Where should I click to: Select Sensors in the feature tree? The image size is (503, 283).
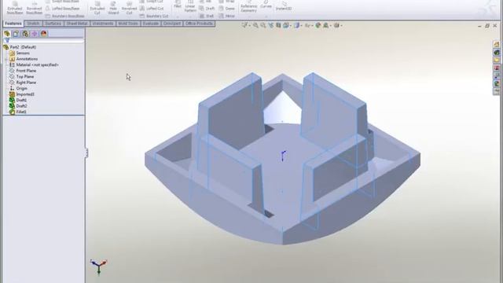tap(20, 53)
